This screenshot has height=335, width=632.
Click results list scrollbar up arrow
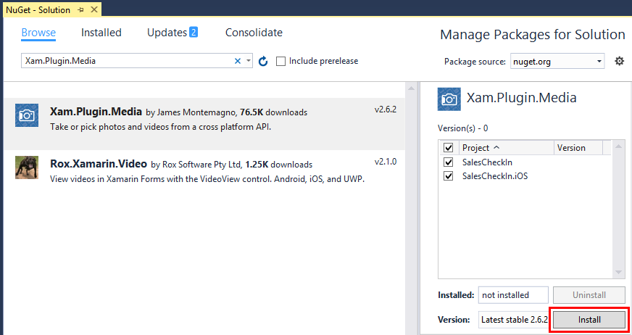point(411,88)
